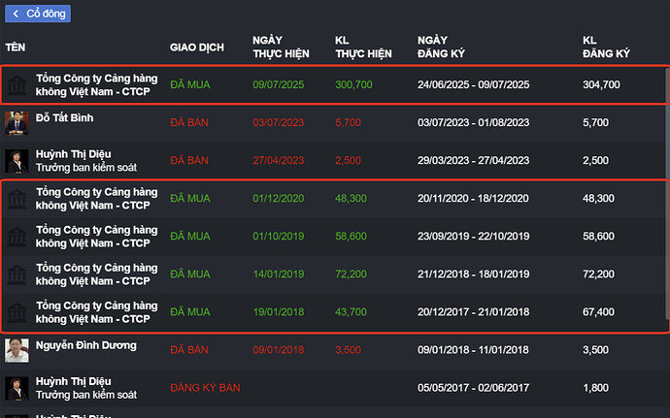Click registration period 09/01/2018 - 11/01/2018
The height and width of the screenshot is (418, 670).
474,350
